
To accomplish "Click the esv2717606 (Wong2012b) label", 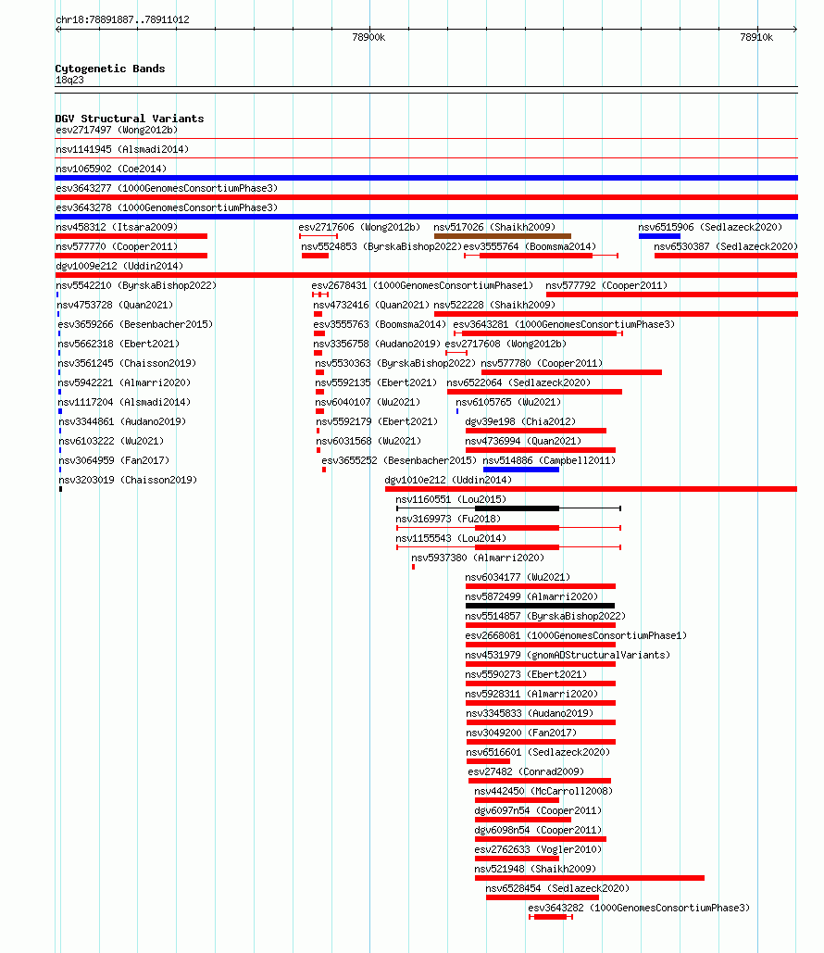I will (x=359, y=227).
